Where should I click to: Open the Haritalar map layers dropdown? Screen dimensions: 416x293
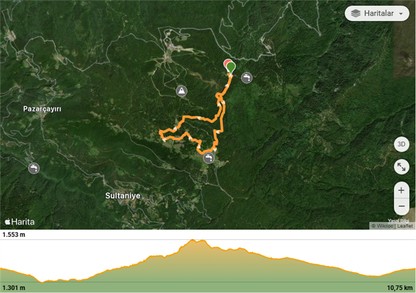coord(377,13)
